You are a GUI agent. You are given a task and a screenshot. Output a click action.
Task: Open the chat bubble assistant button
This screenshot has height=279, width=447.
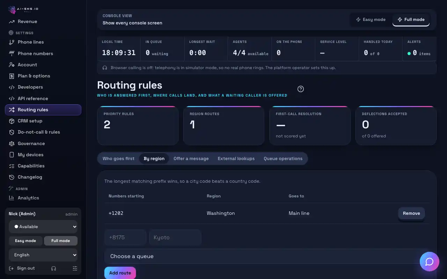pos(430,262)
